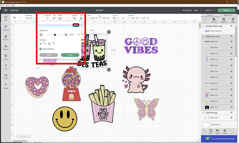Click the offset distance value field
This screenshot has width=239, height=143.
click(x=72, y=34)
